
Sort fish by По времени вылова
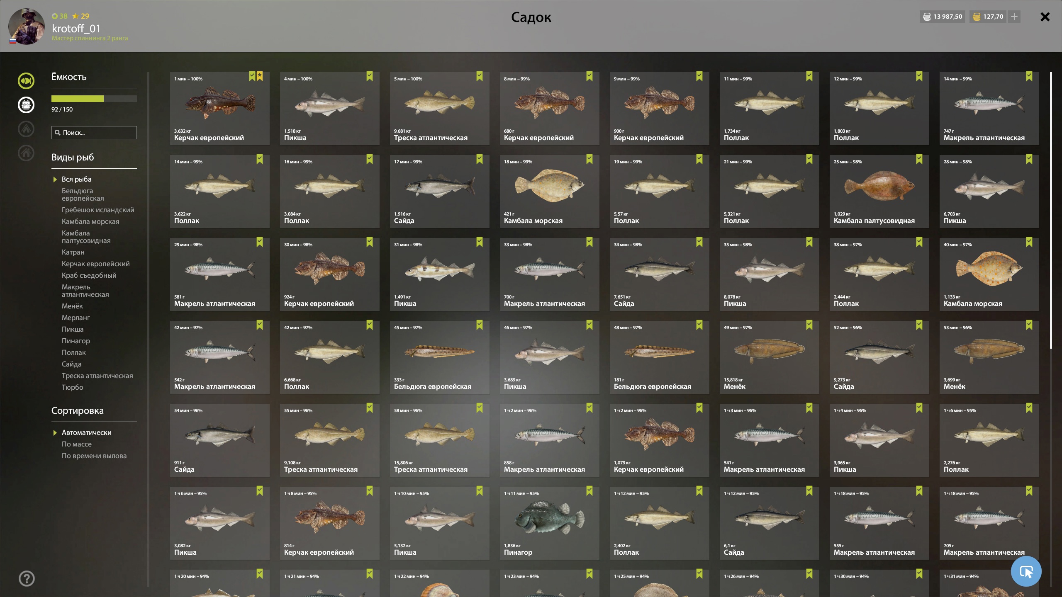[x=94, y=456]
